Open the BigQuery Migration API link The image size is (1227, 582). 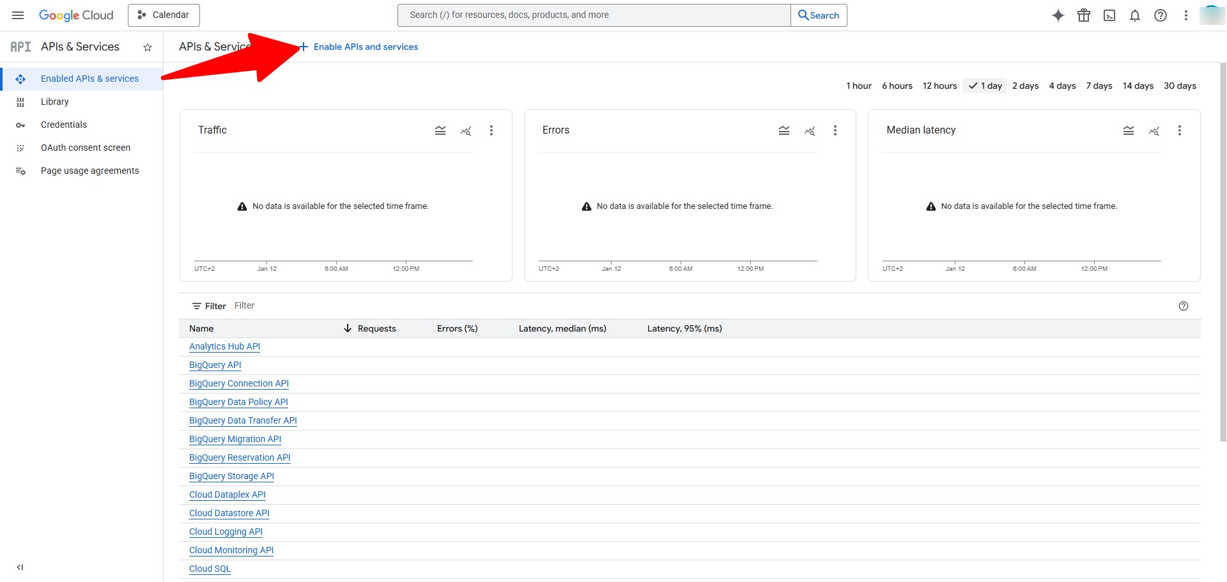pyautogui.click(x=235, y=439)
